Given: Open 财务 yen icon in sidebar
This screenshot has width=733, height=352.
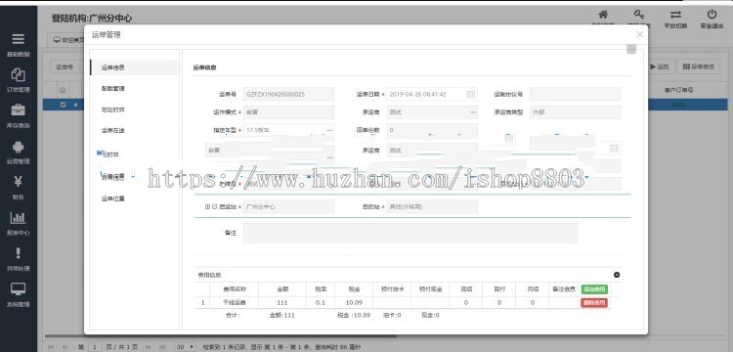Looking at the screenshot, I should point(18,182).
